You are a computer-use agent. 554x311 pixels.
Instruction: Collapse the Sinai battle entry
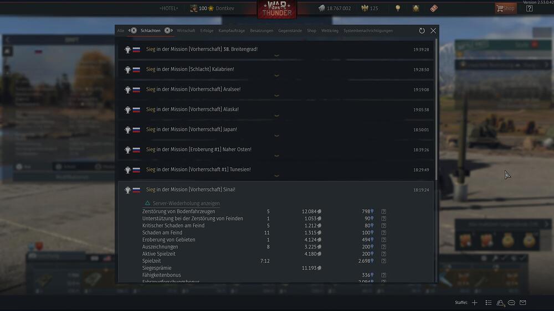click(x=276, y=190)
